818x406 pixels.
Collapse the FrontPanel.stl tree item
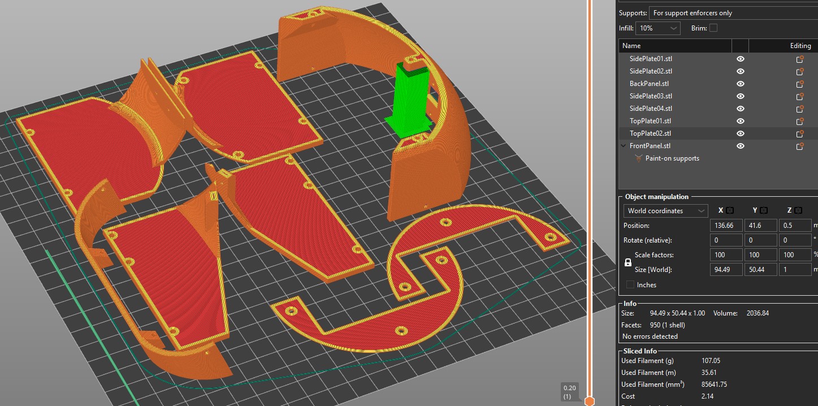(x=624, y=146)
